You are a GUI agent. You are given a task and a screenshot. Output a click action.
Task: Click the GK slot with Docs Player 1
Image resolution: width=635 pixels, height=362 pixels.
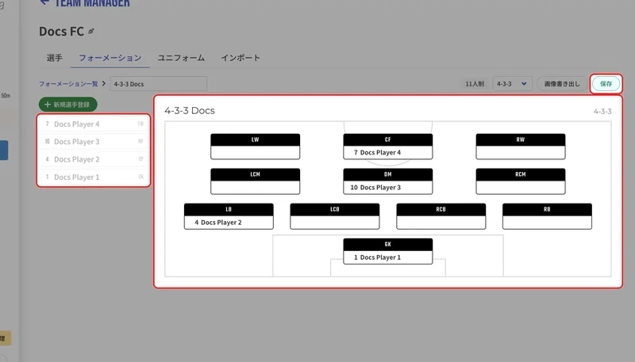[388, 251]
